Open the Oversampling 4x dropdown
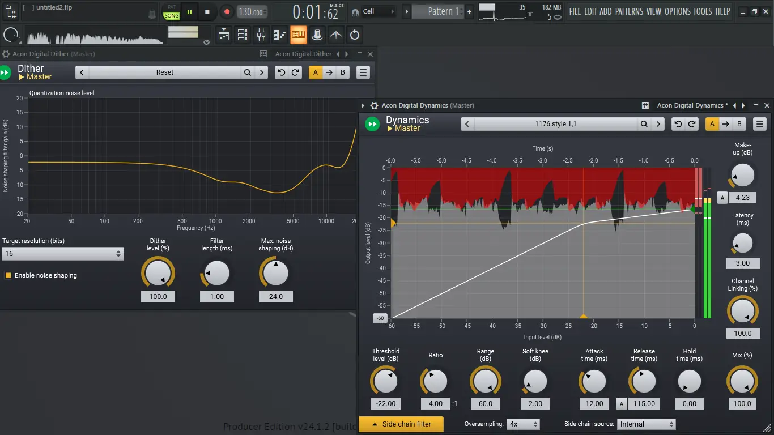 [523, 424]
